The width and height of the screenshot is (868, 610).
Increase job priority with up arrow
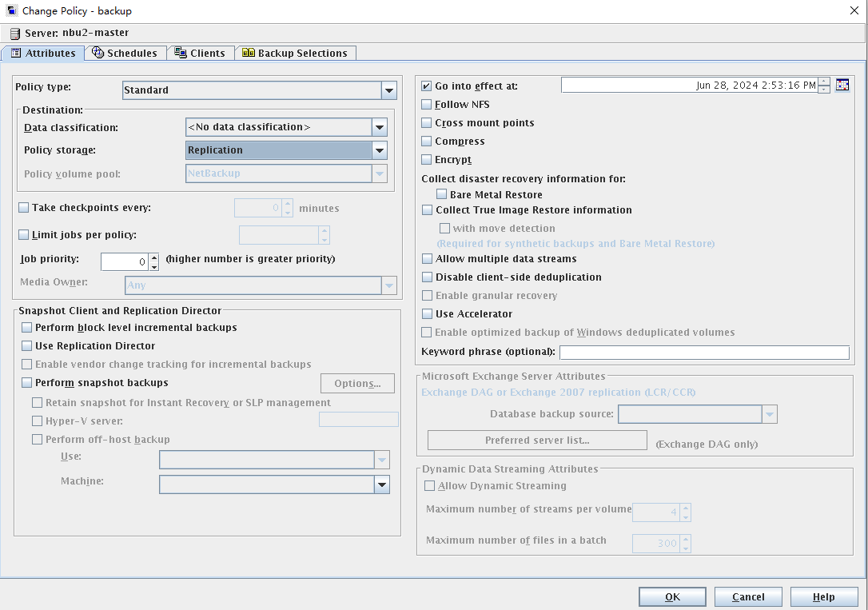click(x=154, y=257)
